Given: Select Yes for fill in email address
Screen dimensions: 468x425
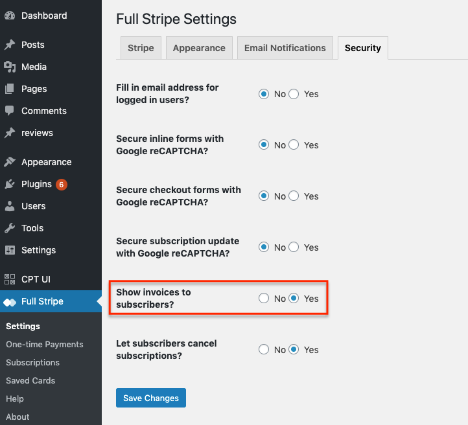Looking at the screenshot, I should [294, 94].
